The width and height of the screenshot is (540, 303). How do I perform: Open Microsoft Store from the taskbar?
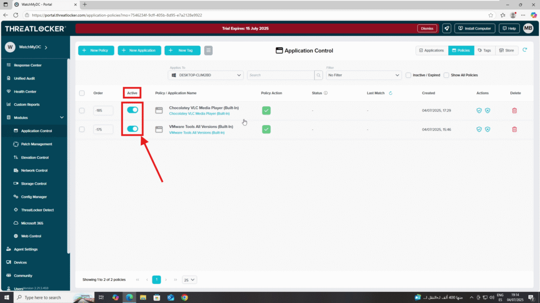click(157, 298)
